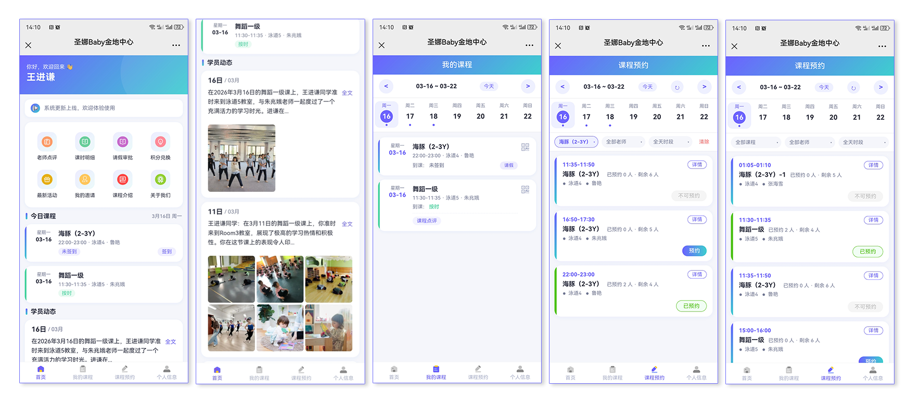Click 清除 to clear course filters
Screen dimensions: 920x402
pyautogui.click(x=704, y=142)
